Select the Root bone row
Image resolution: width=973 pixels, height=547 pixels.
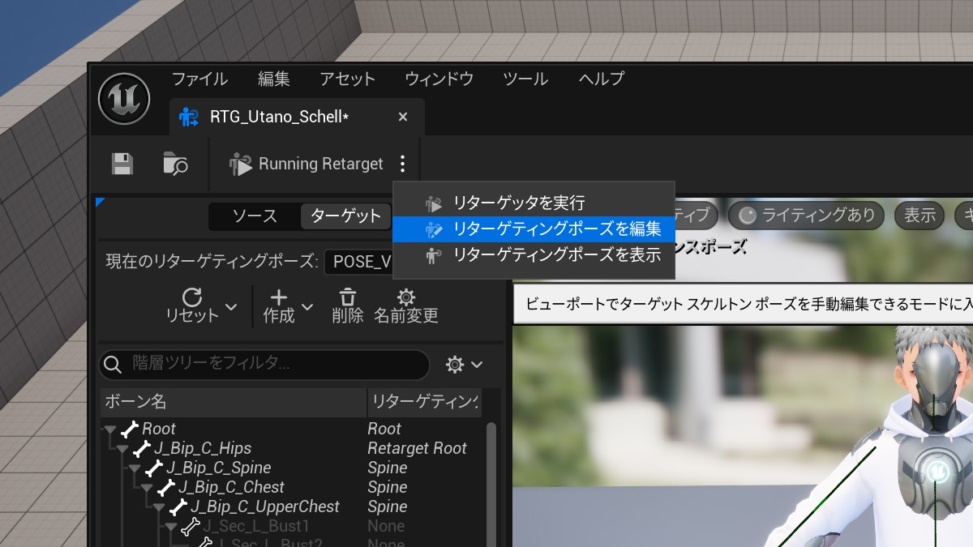pyautogui.click(x=292, y=429)
